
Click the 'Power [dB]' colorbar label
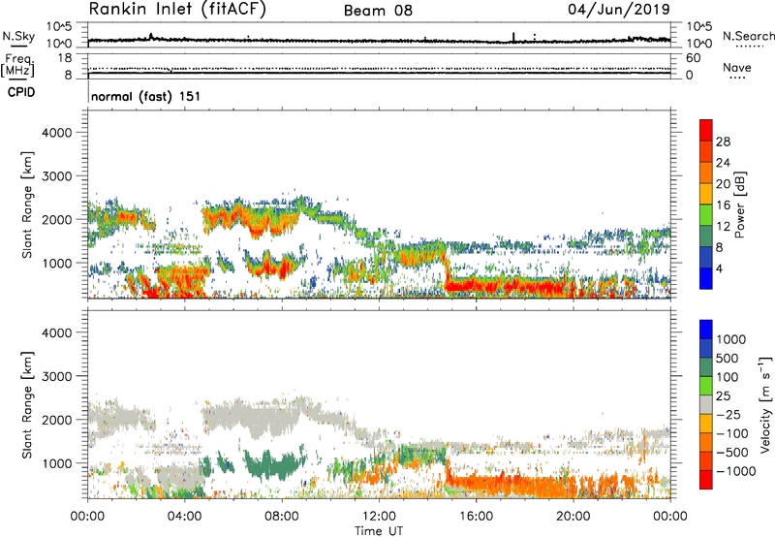(x=739, y=205)
